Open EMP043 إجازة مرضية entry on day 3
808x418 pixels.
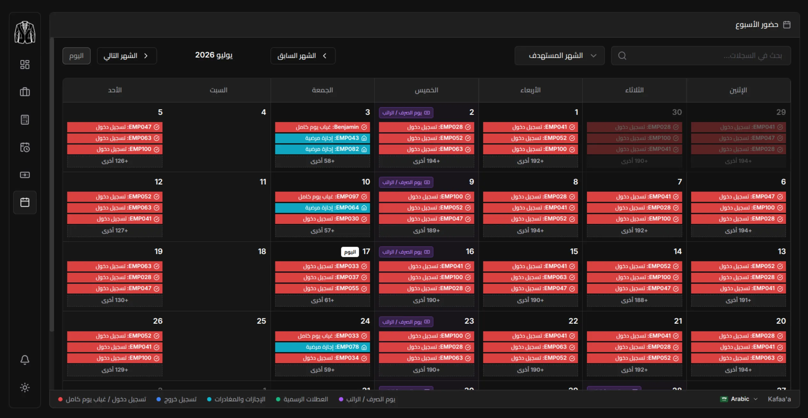click(x=322, y=138)
